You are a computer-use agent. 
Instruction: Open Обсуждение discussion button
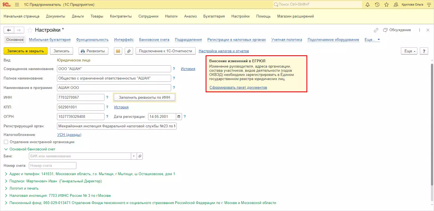pos(397,30)
